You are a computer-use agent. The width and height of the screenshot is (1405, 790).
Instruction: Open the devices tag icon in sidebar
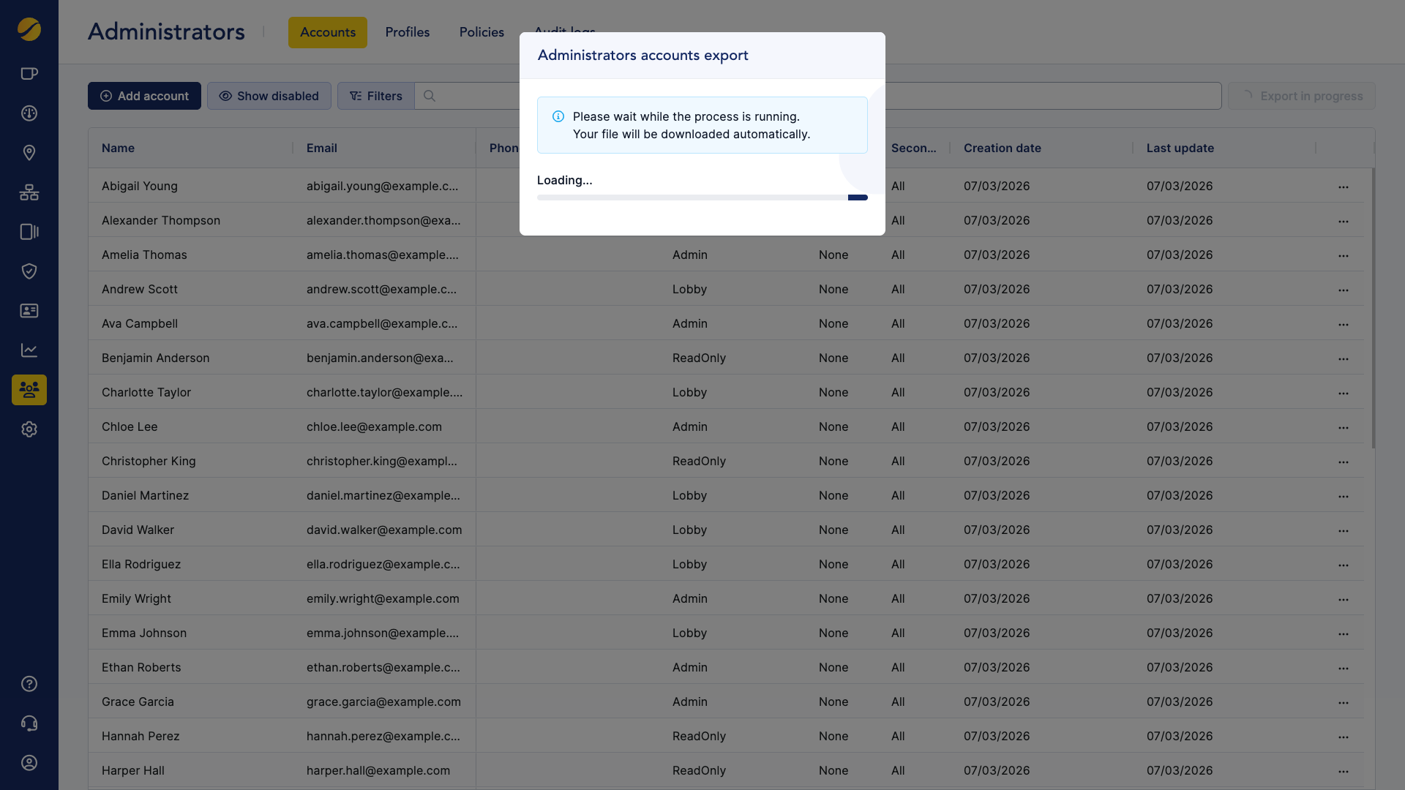(29, 73)
